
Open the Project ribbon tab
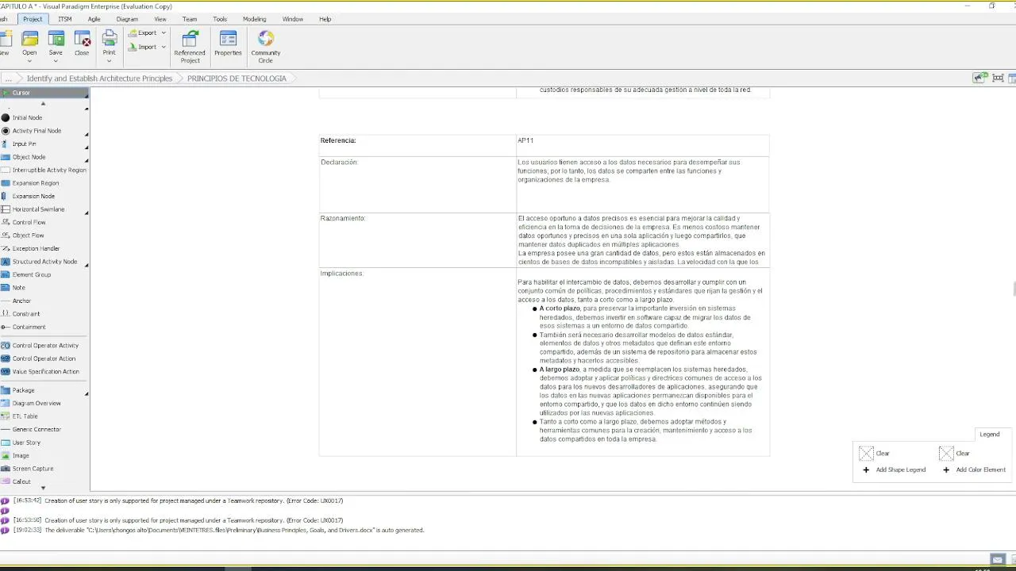click(x=33, y=19)
